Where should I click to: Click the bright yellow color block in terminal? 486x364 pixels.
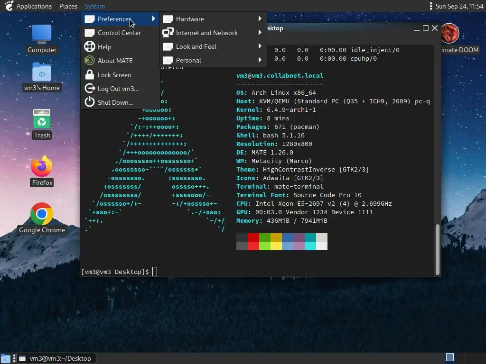tap(276, 246)
